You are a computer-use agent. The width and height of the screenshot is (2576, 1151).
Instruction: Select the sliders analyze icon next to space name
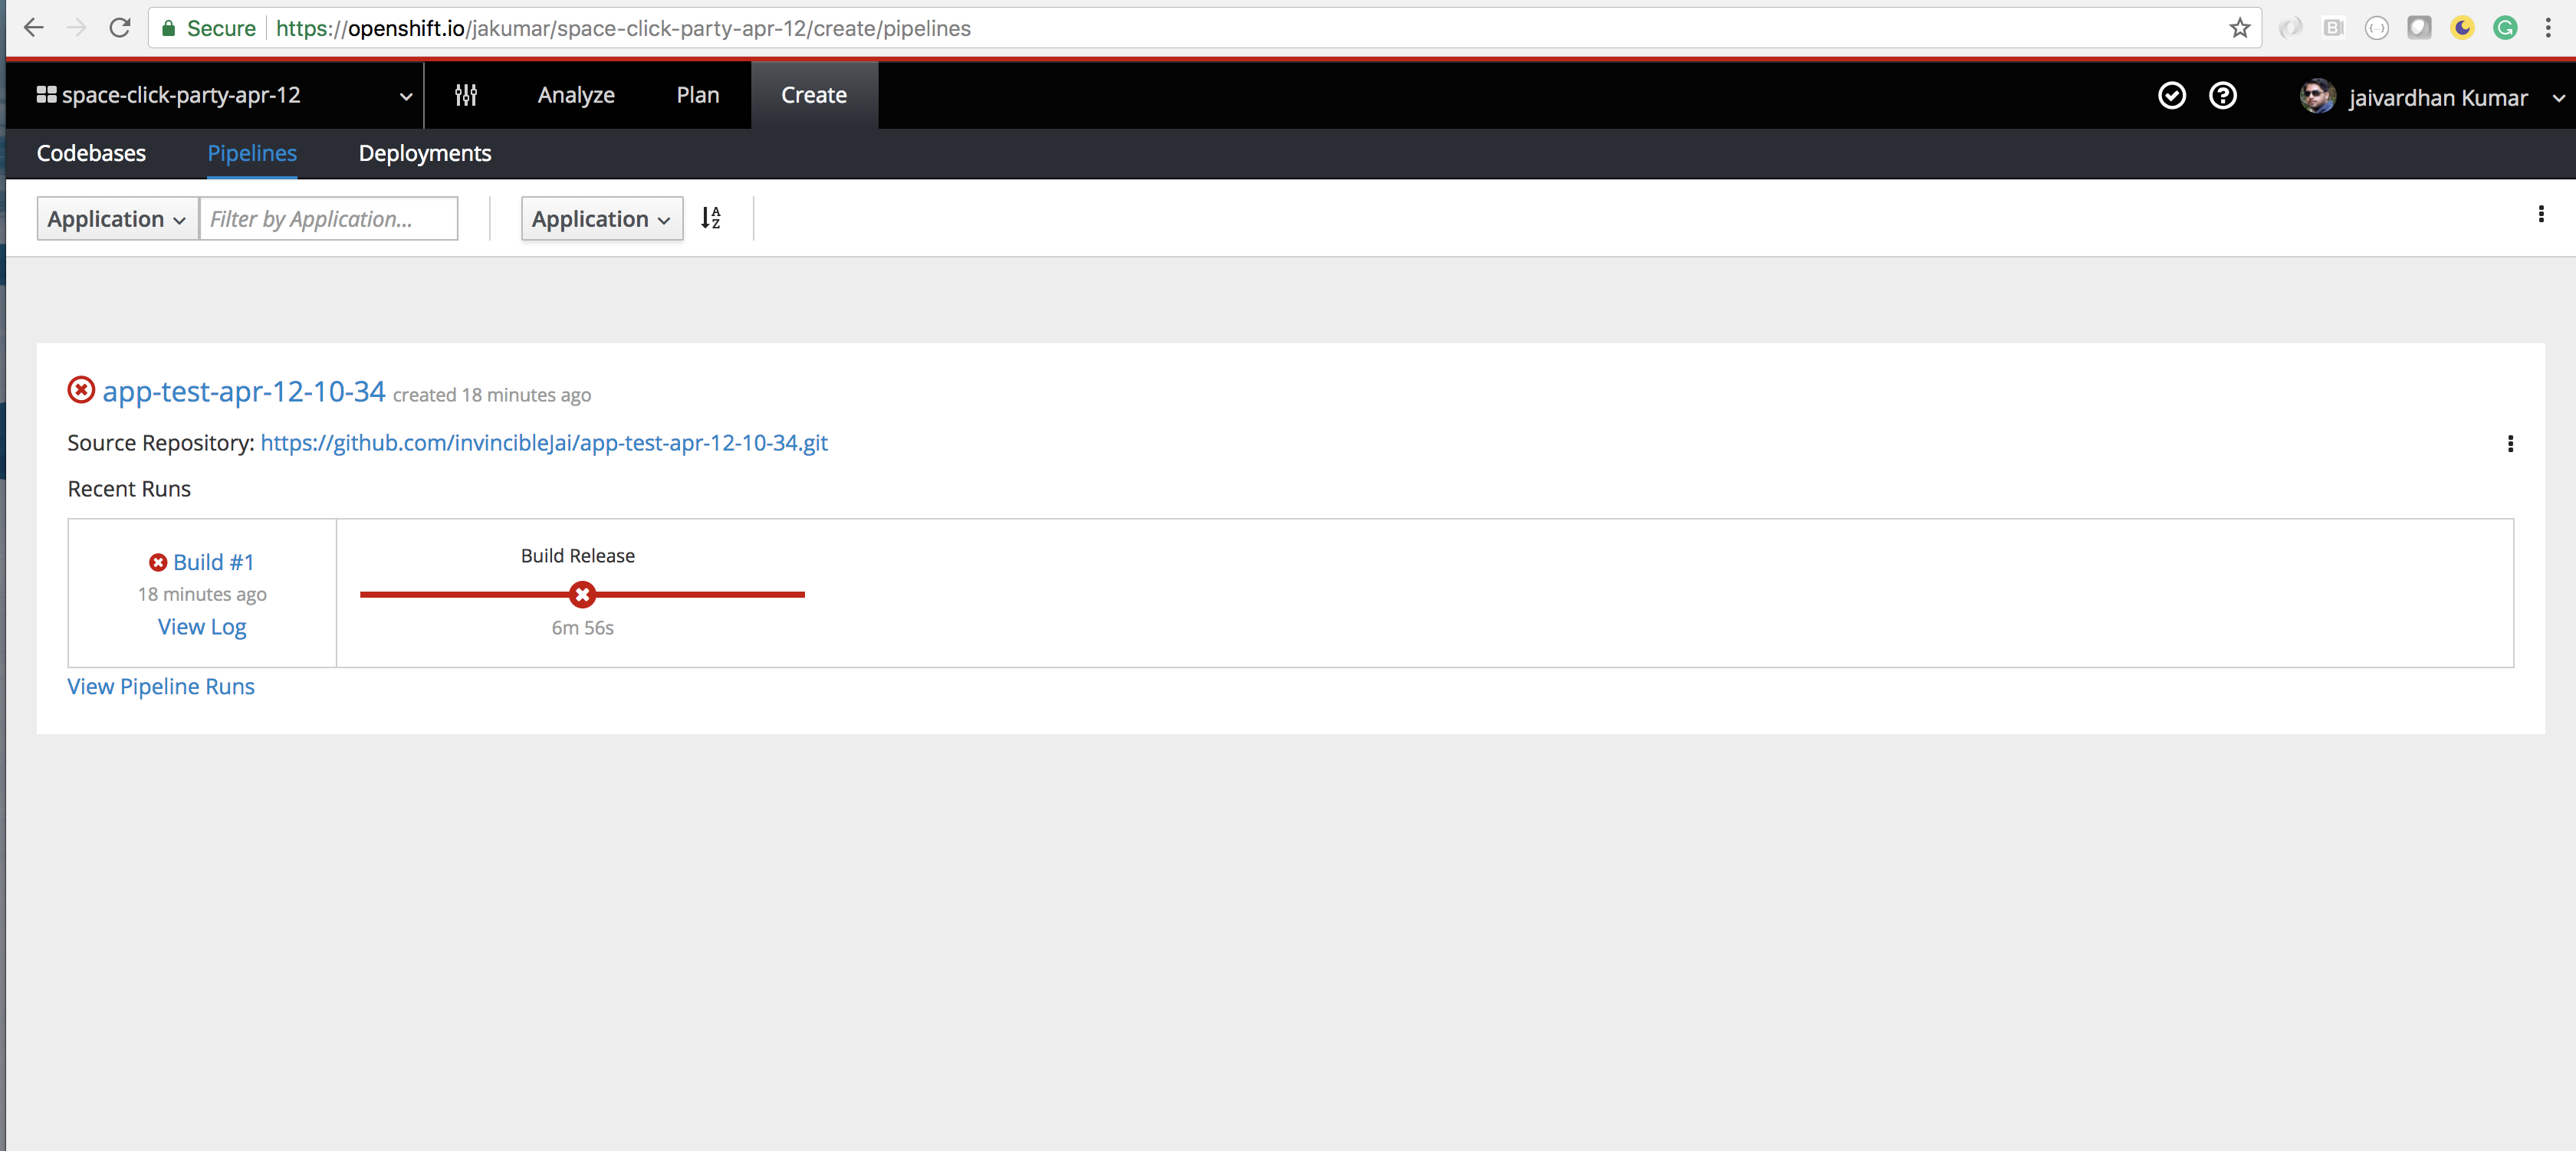tap(466, 95)
